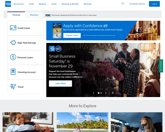Open My Account menu
This screenshot has width=165, height=132.
pos(18,4)
